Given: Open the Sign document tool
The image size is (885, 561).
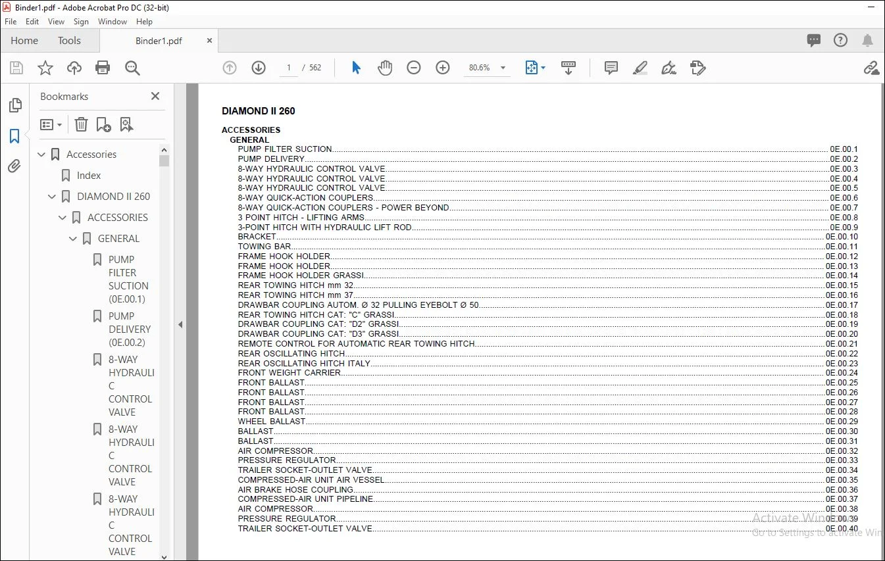Looking at the screenshot, I should 669,68.
